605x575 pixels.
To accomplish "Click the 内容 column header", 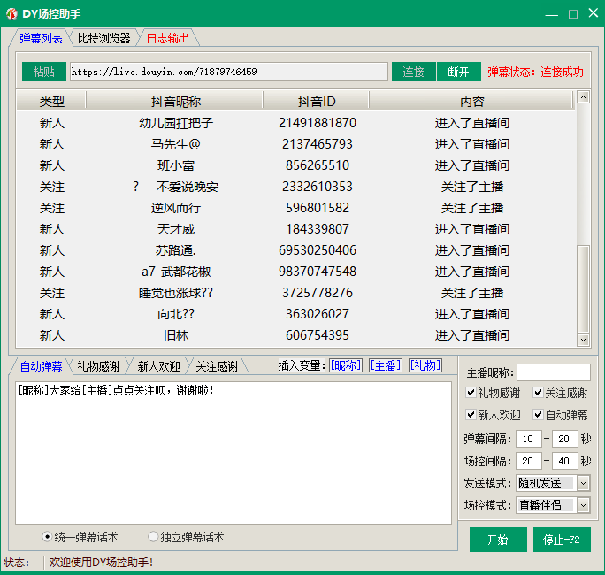I will coord(471,102).
